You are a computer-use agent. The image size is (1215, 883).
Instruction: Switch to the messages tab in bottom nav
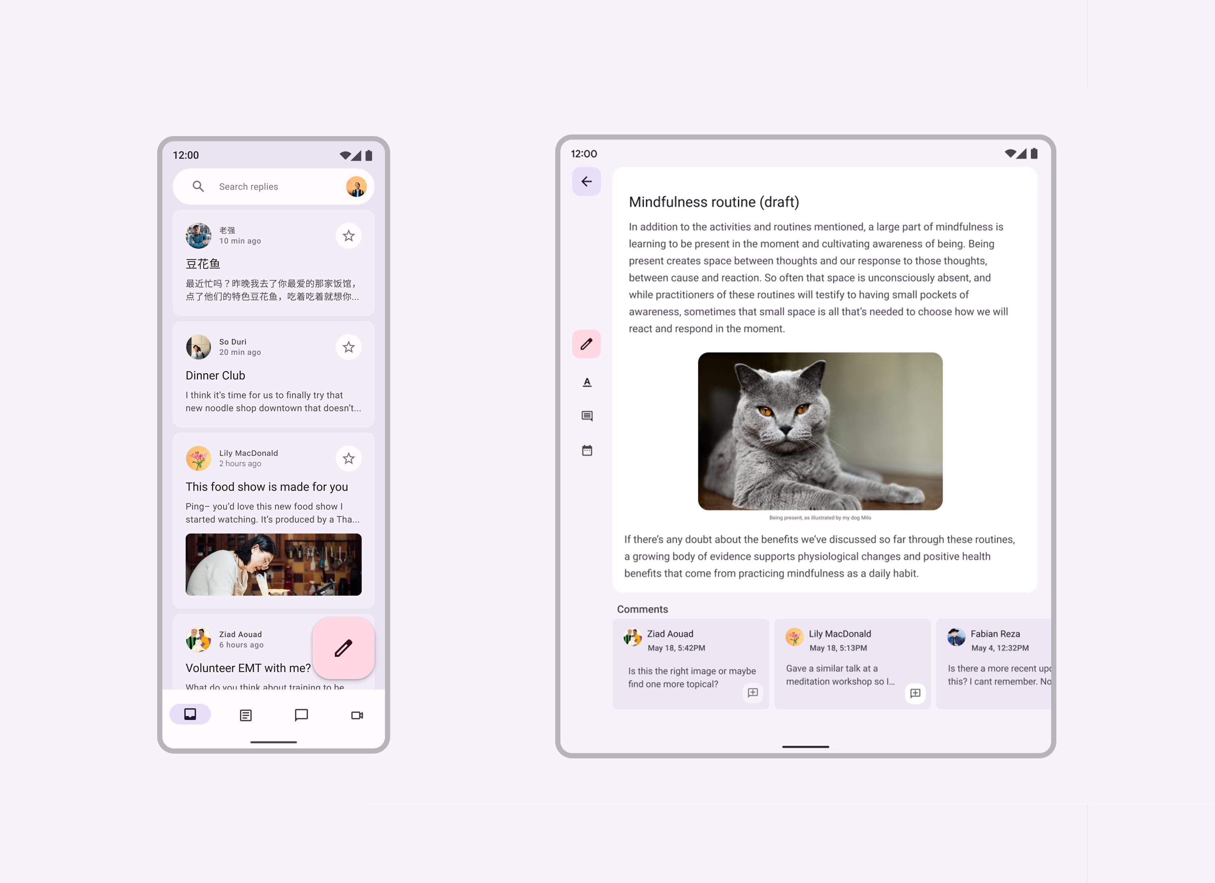[x=303, y=714]
